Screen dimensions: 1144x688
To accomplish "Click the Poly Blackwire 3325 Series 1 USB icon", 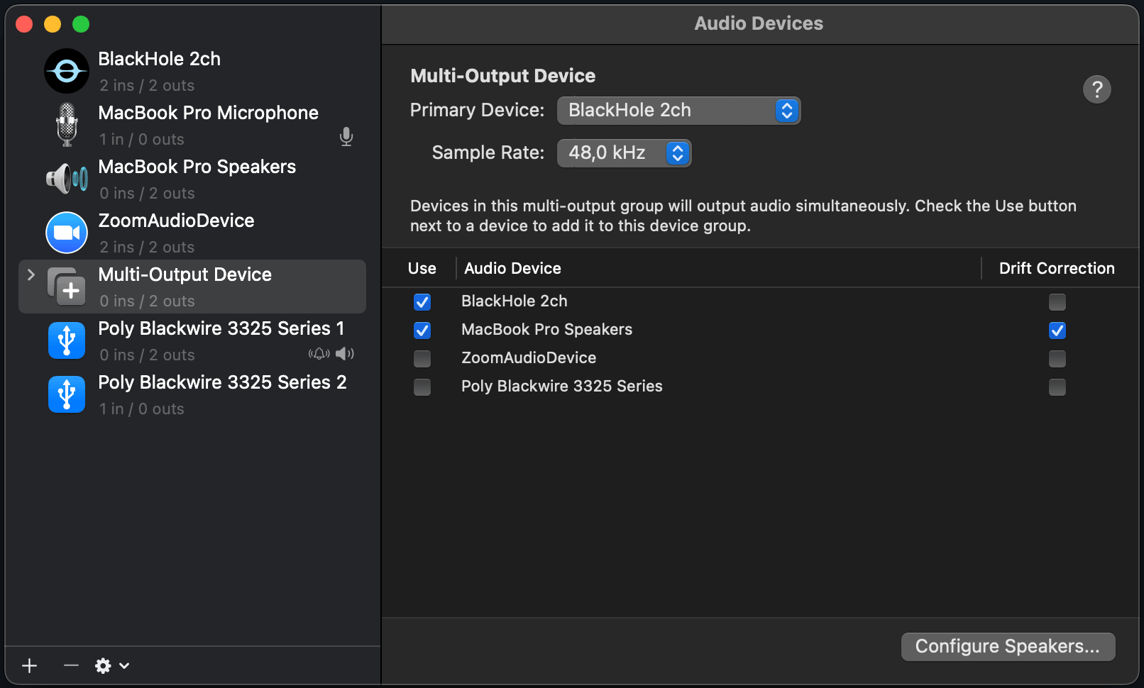I will (67, 340).
